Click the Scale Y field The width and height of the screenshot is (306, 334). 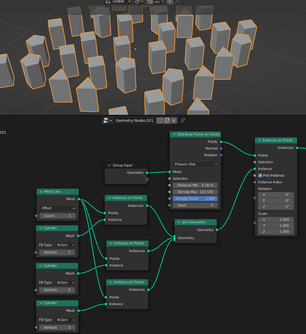tap(276, 225)
